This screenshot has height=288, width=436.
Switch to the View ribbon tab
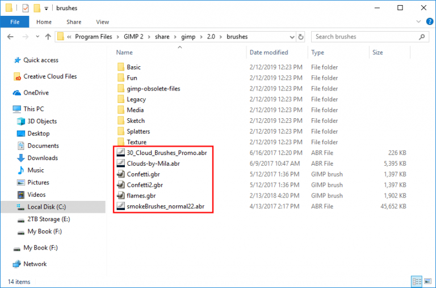(x=103, y=22)
